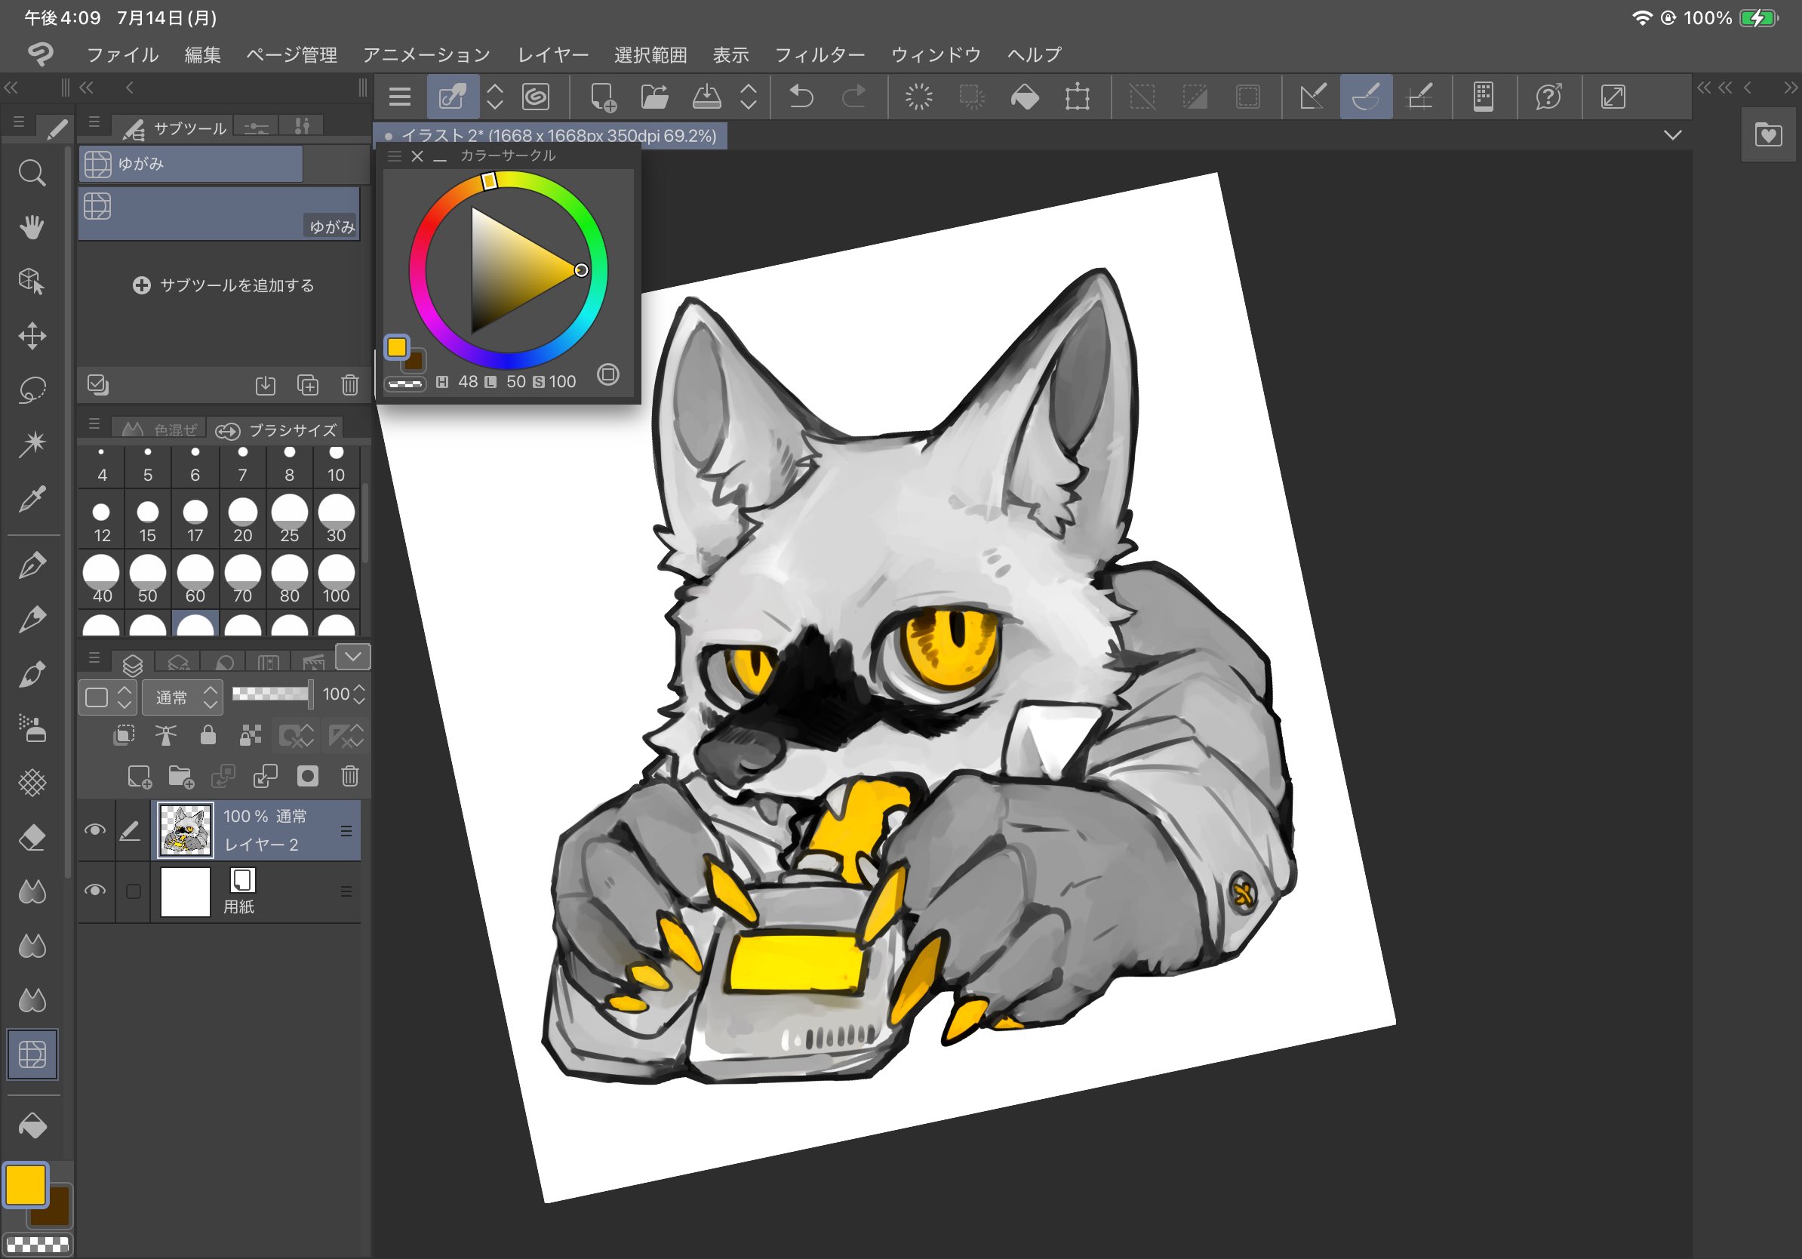The height and width of the screenshot is (1259, 1802).
Task: Select the Liquify distortion tool
Action: tap(32, 1054)
